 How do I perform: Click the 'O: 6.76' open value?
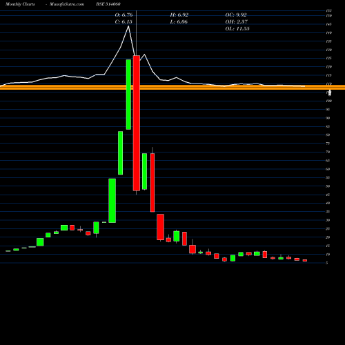pyautogui.click(x=124, y=14)
